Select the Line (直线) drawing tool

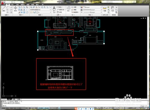4,9
